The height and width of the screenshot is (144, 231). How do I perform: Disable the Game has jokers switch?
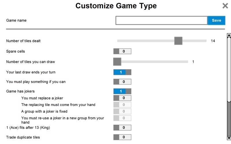[x=122, y=91]
